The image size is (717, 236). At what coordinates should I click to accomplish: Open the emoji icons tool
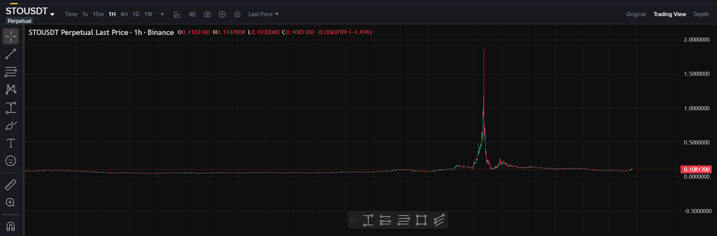click(x=11, y=161)
